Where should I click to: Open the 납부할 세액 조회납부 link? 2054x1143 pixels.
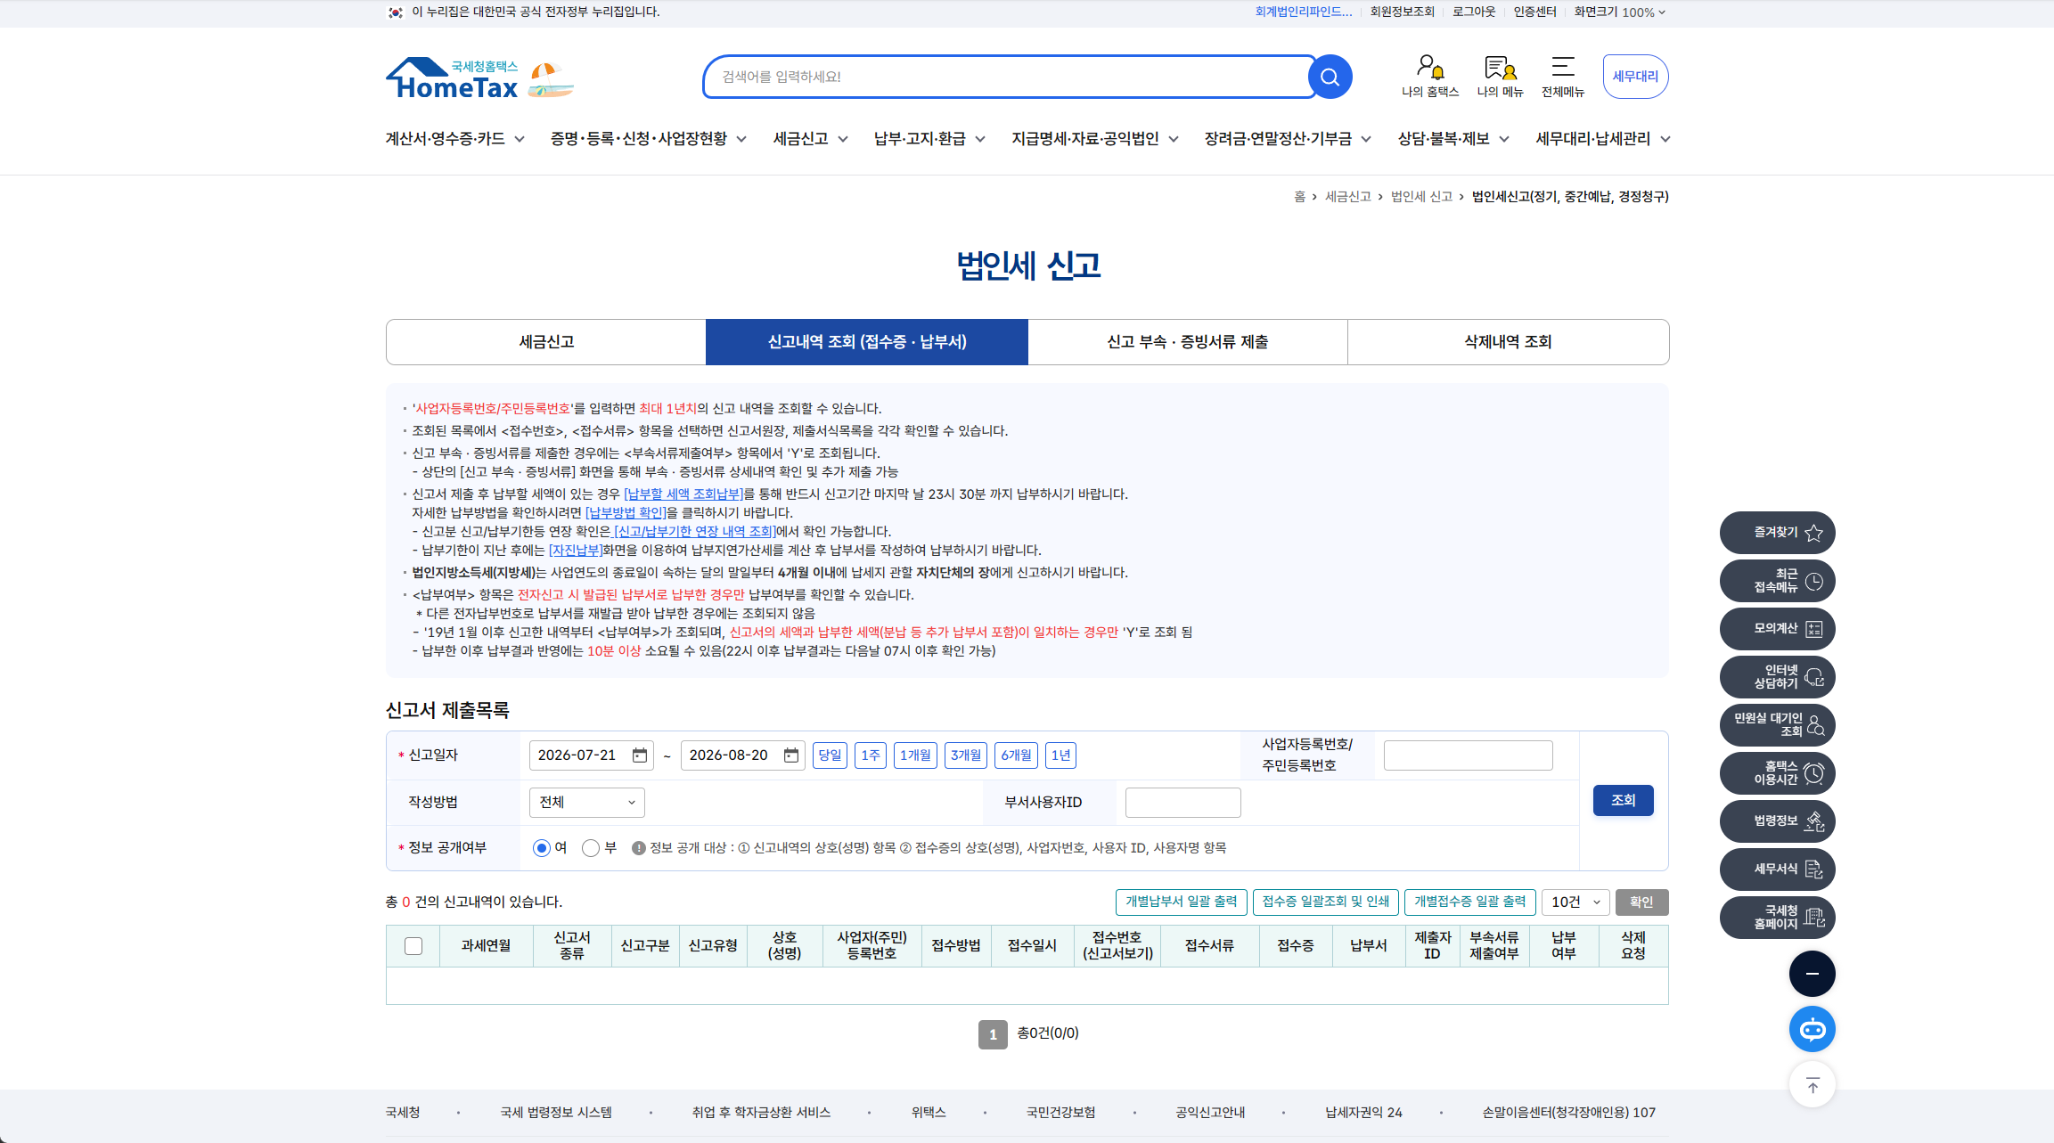683,494
